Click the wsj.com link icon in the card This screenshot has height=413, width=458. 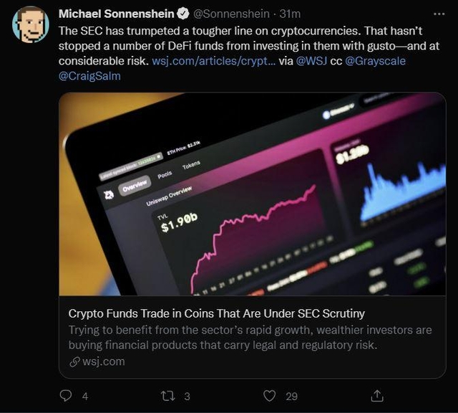[74, 361]
